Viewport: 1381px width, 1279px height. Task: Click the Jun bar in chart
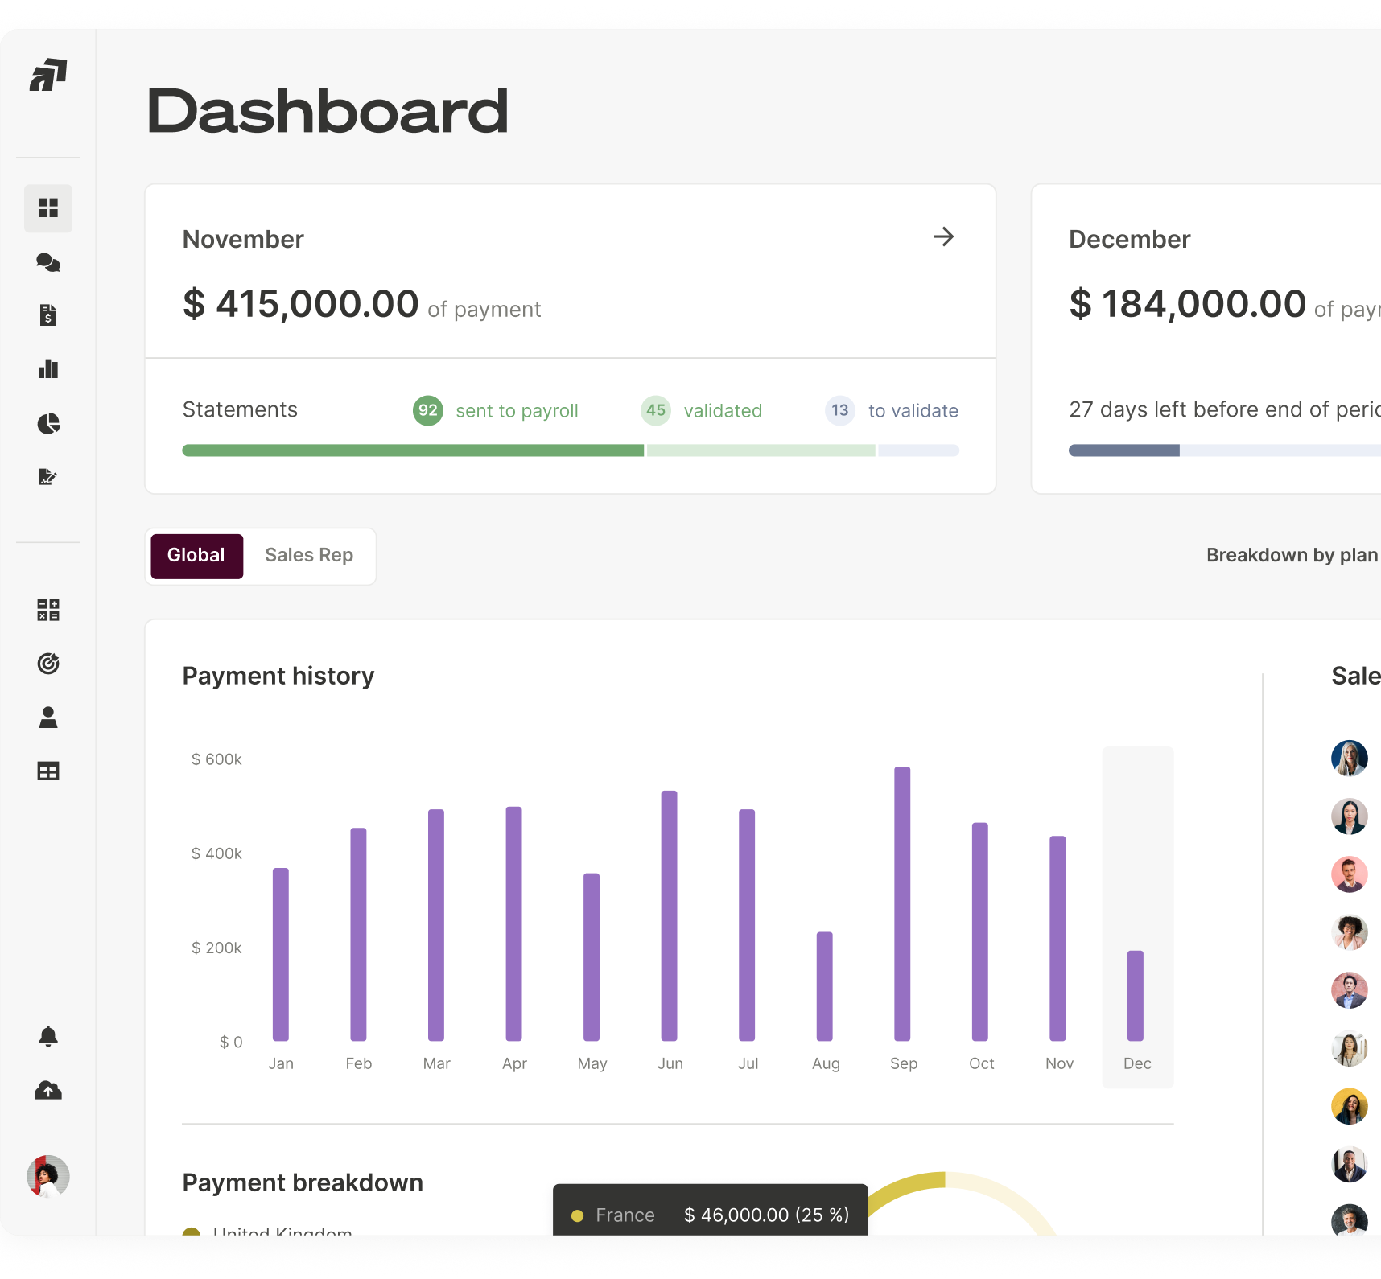(x=670, y=915)
